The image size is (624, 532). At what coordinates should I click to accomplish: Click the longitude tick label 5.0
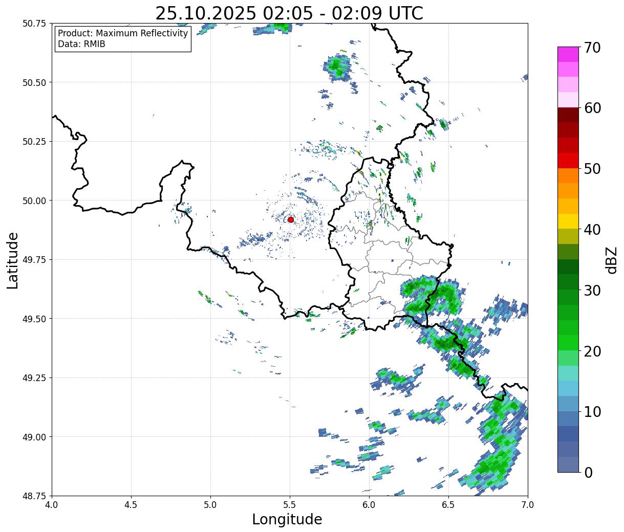210,504
